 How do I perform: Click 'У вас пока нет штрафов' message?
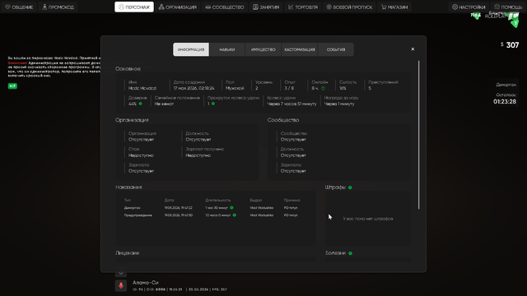(x=368, y=219)
